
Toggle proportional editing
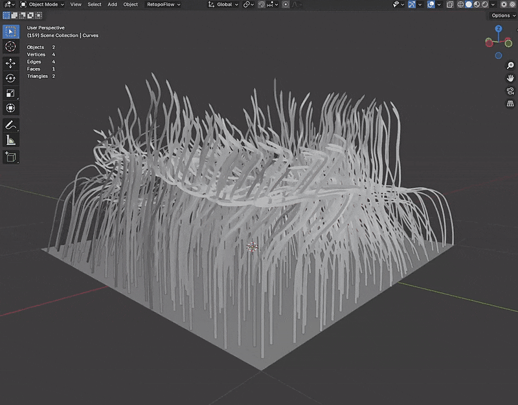click(286, 5)
